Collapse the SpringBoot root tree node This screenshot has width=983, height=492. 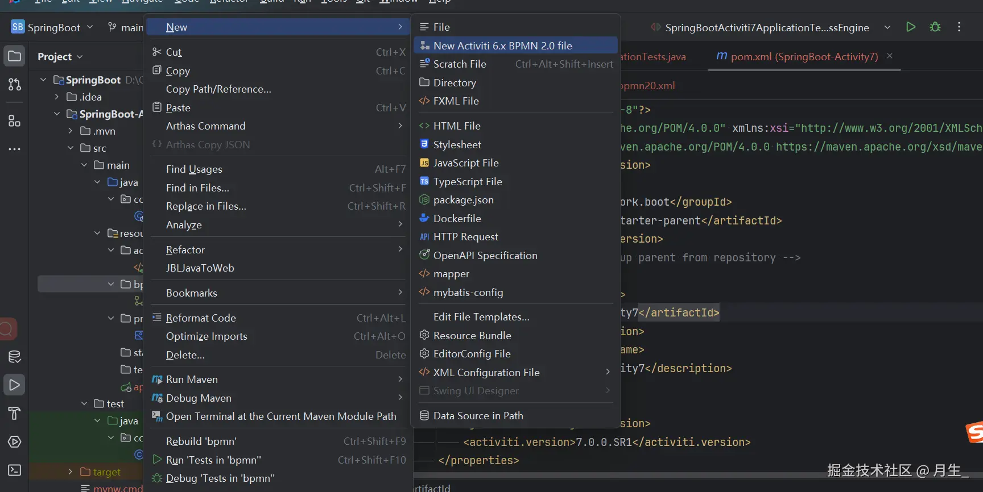pos(43,80)
